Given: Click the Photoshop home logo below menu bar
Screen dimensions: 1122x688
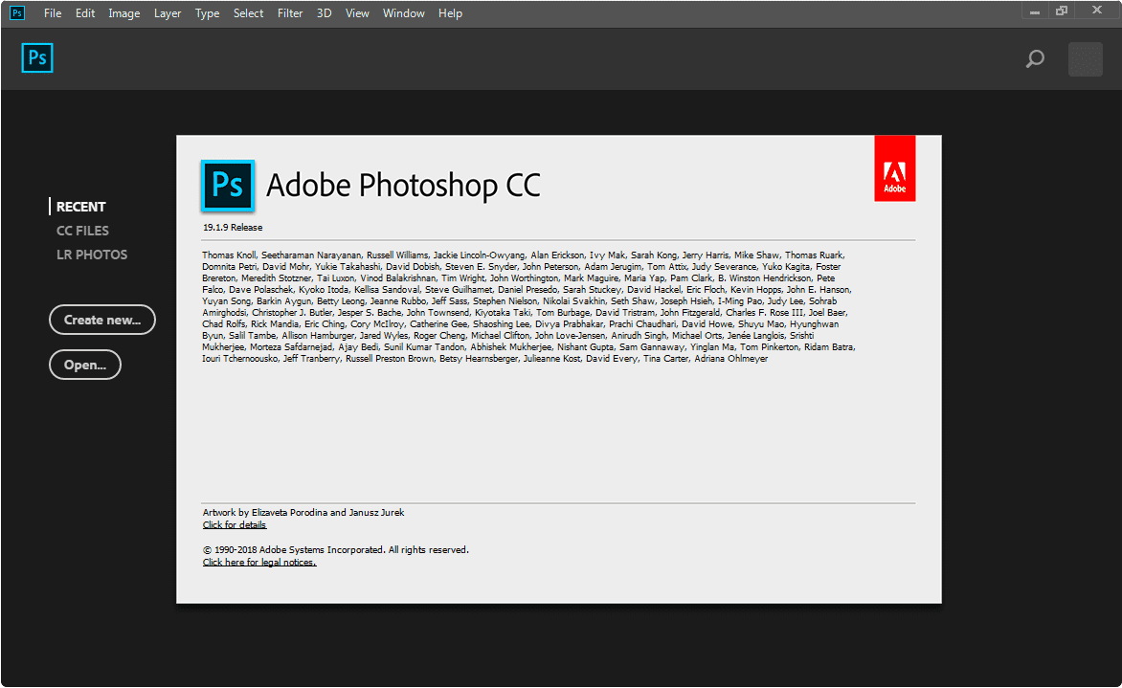Looking at the screenshot, I should [37, 58].
